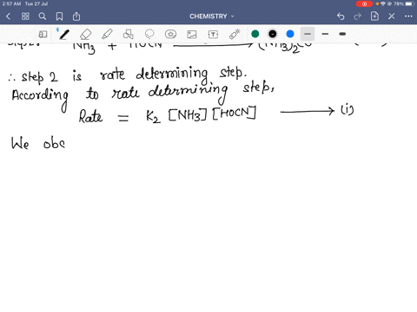Select the Shapes tool

click(128, 35)
